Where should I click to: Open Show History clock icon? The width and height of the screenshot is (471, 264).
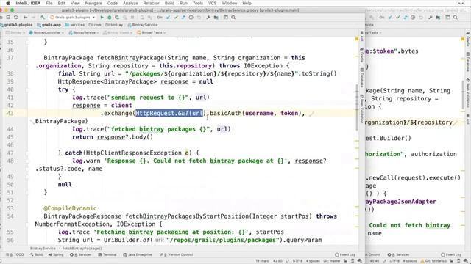[191, 18]
